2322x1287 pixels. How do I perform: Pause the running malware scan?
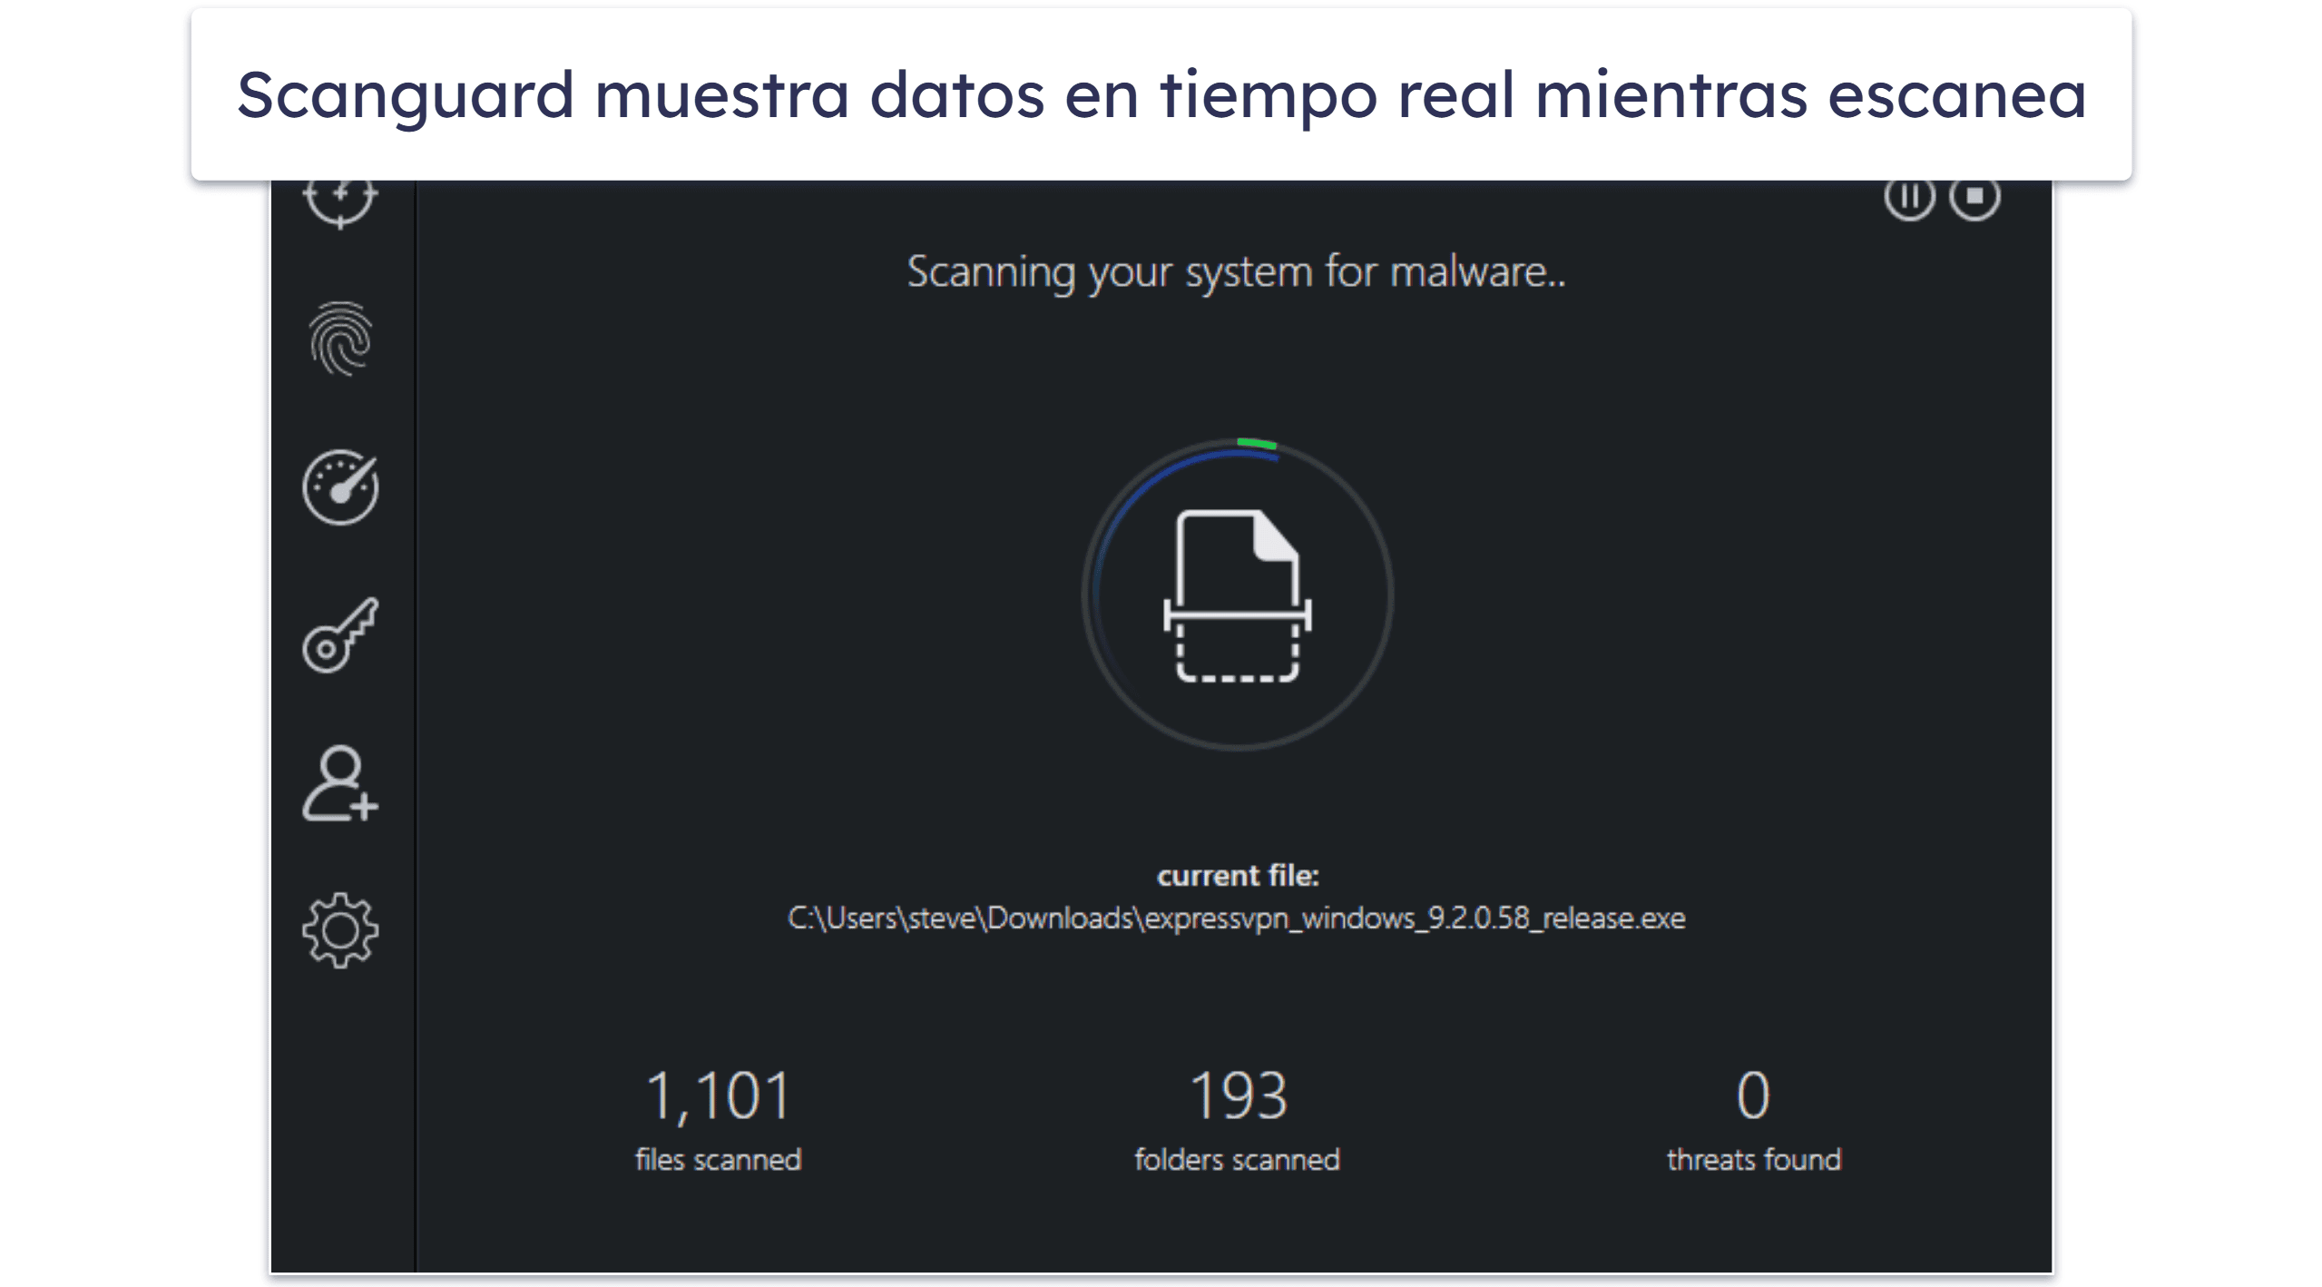point(1909,197)
